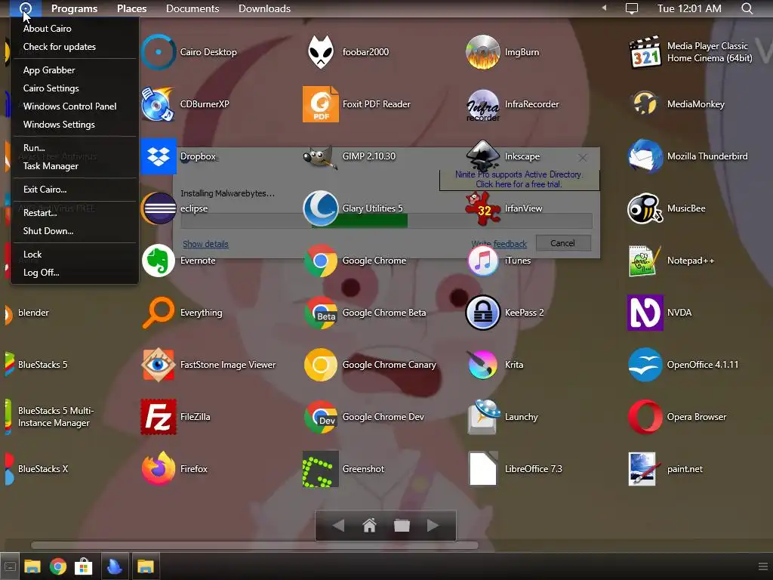The height and width of the screenshot is (580, 773).
Task: Launch the Greenshot icon
Action: (320, 469)
